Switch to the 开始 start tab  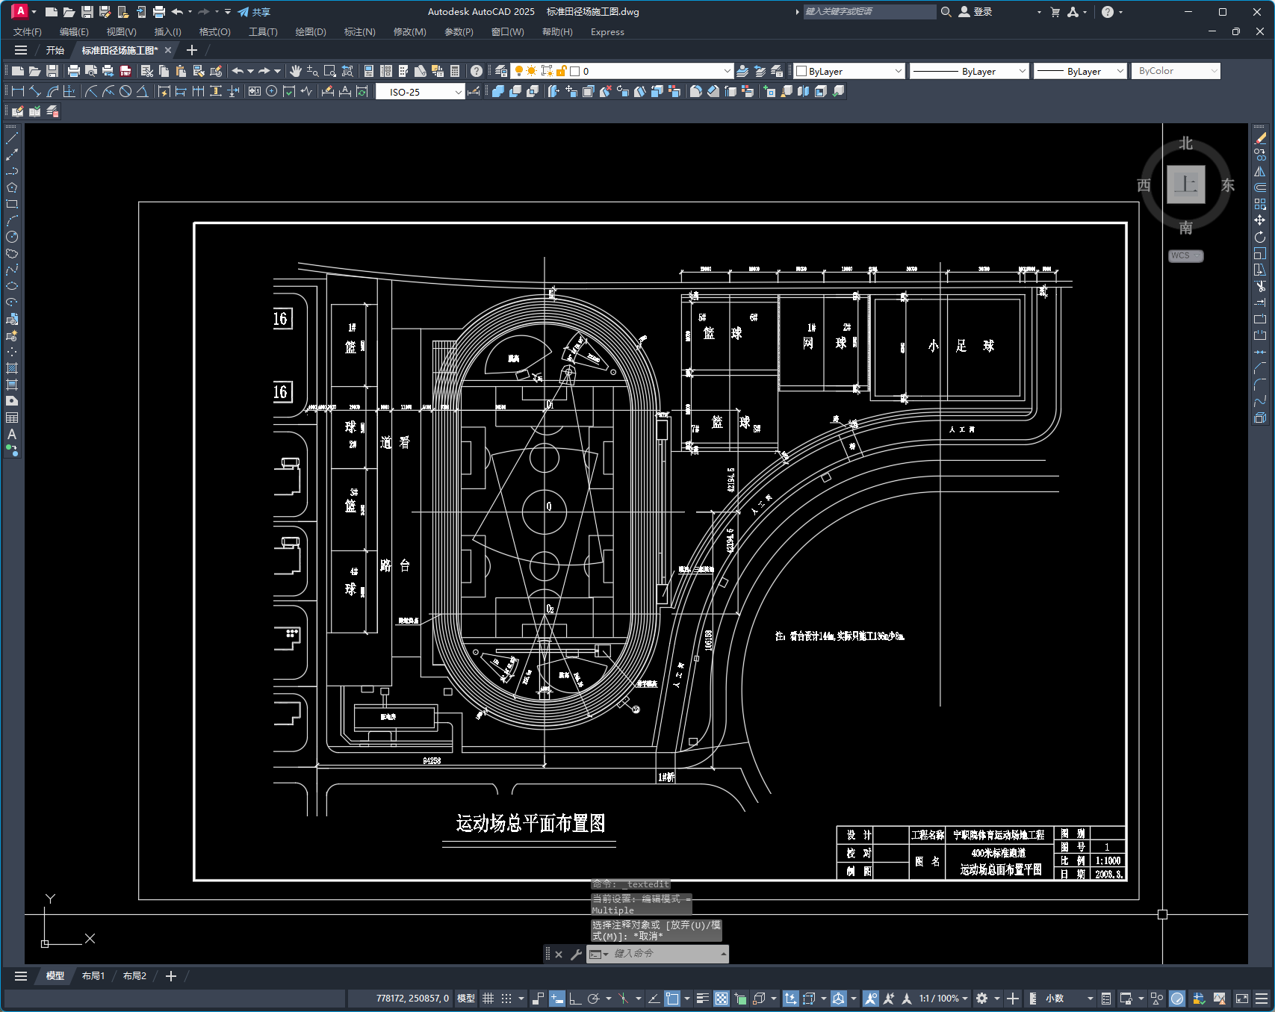55,50
